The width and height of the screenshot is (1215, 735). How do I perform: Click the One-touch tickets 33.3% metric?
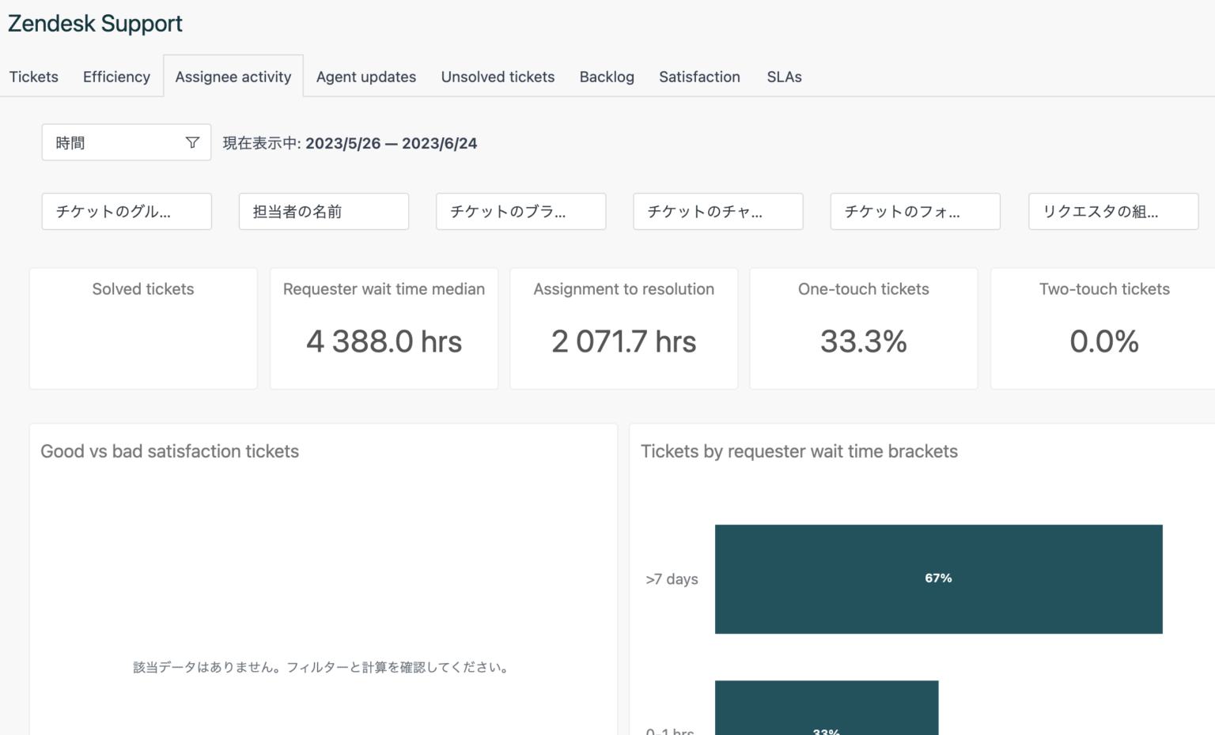[x=863, y=341]
